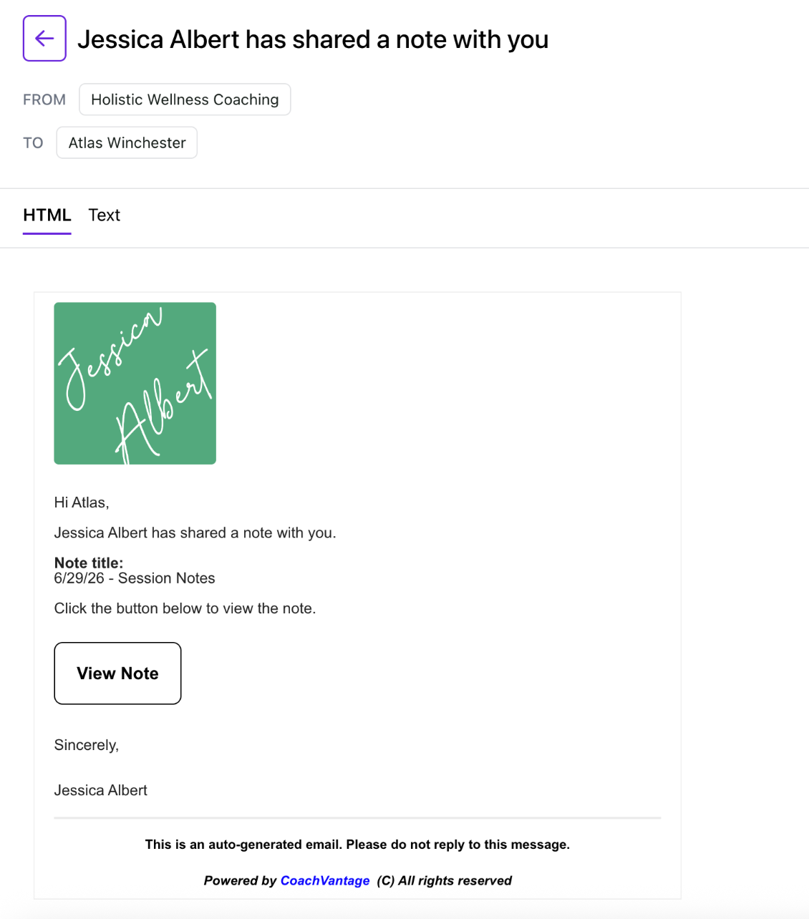This screenshot has width=809, height=919.
Task: Click the auto-generated email notice text
Action: [357, 845]
